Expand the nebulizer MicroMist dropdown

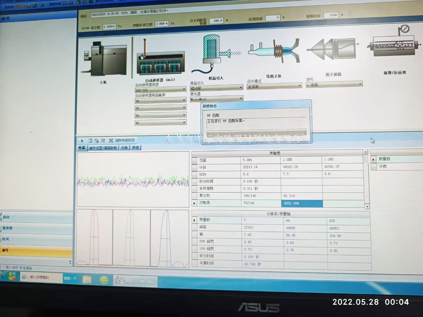coord(216,99)
